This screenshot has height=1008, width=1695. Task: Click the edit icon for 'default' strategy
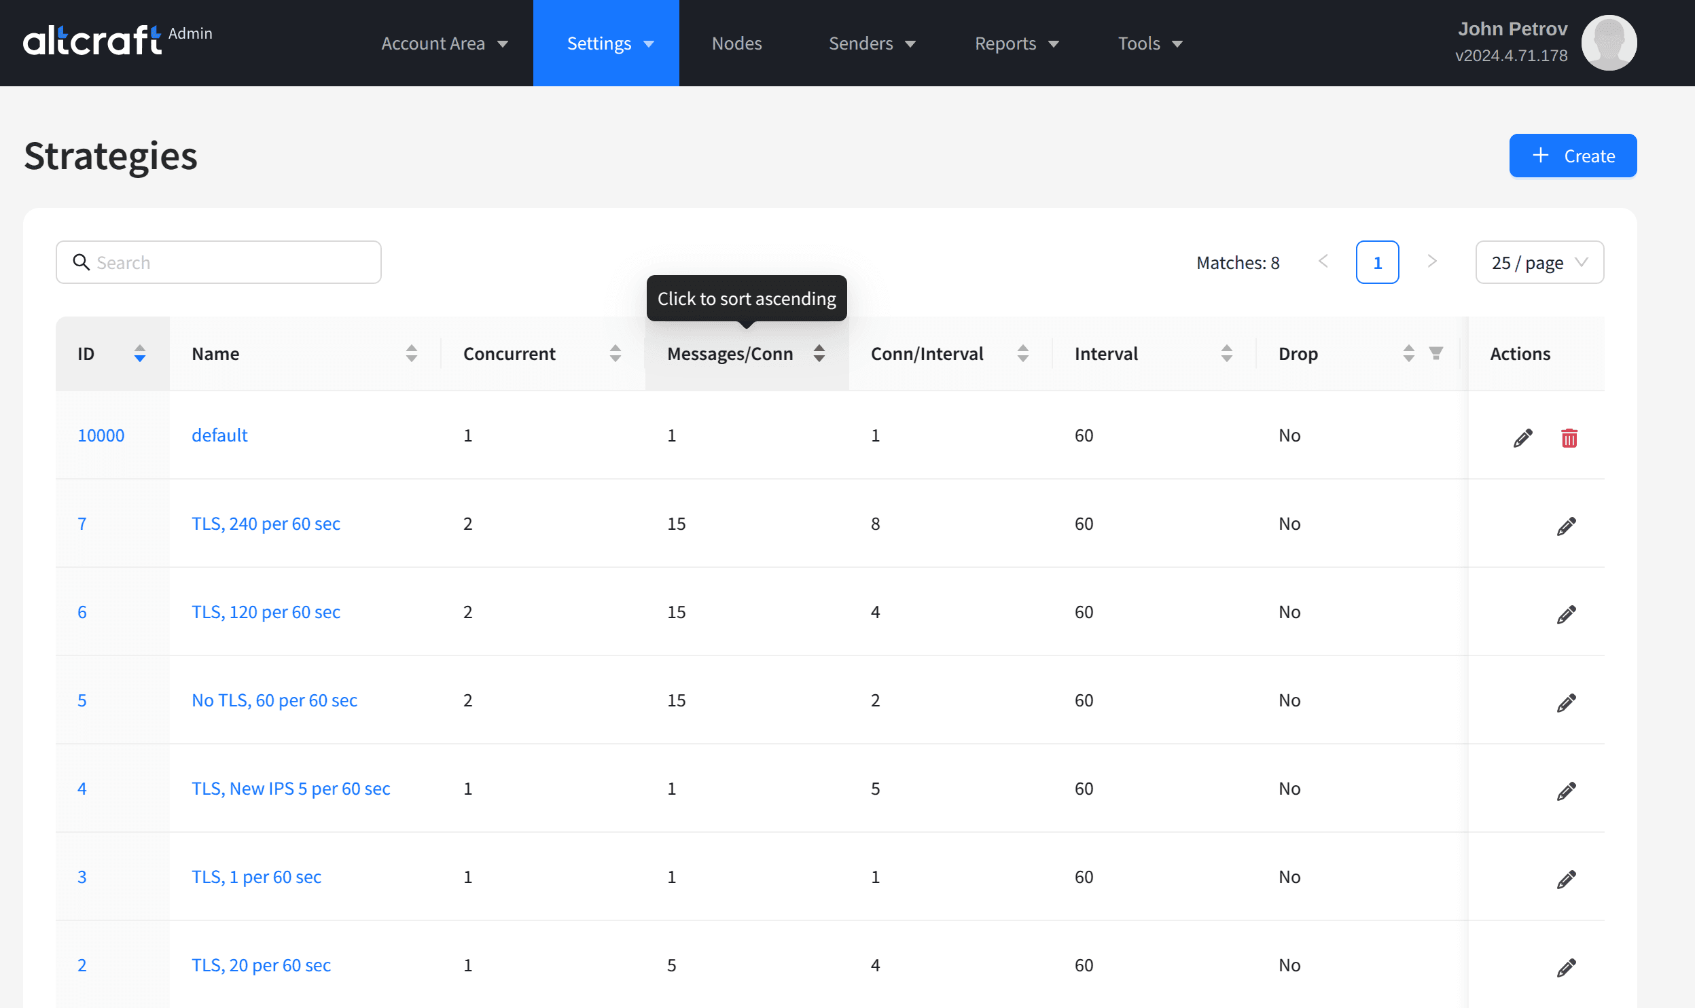[1523, 435]
